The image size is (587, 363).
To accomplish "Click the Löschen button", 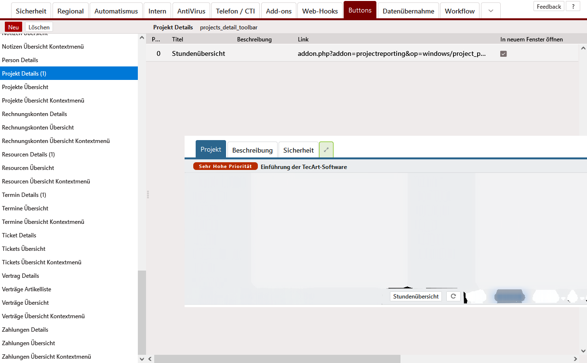I will coord(39,27).
